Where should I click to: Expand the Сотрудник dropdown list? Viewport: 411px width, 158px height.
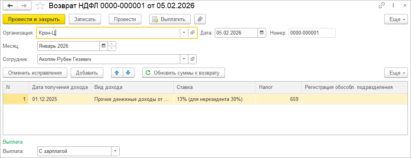coord(184,59)
